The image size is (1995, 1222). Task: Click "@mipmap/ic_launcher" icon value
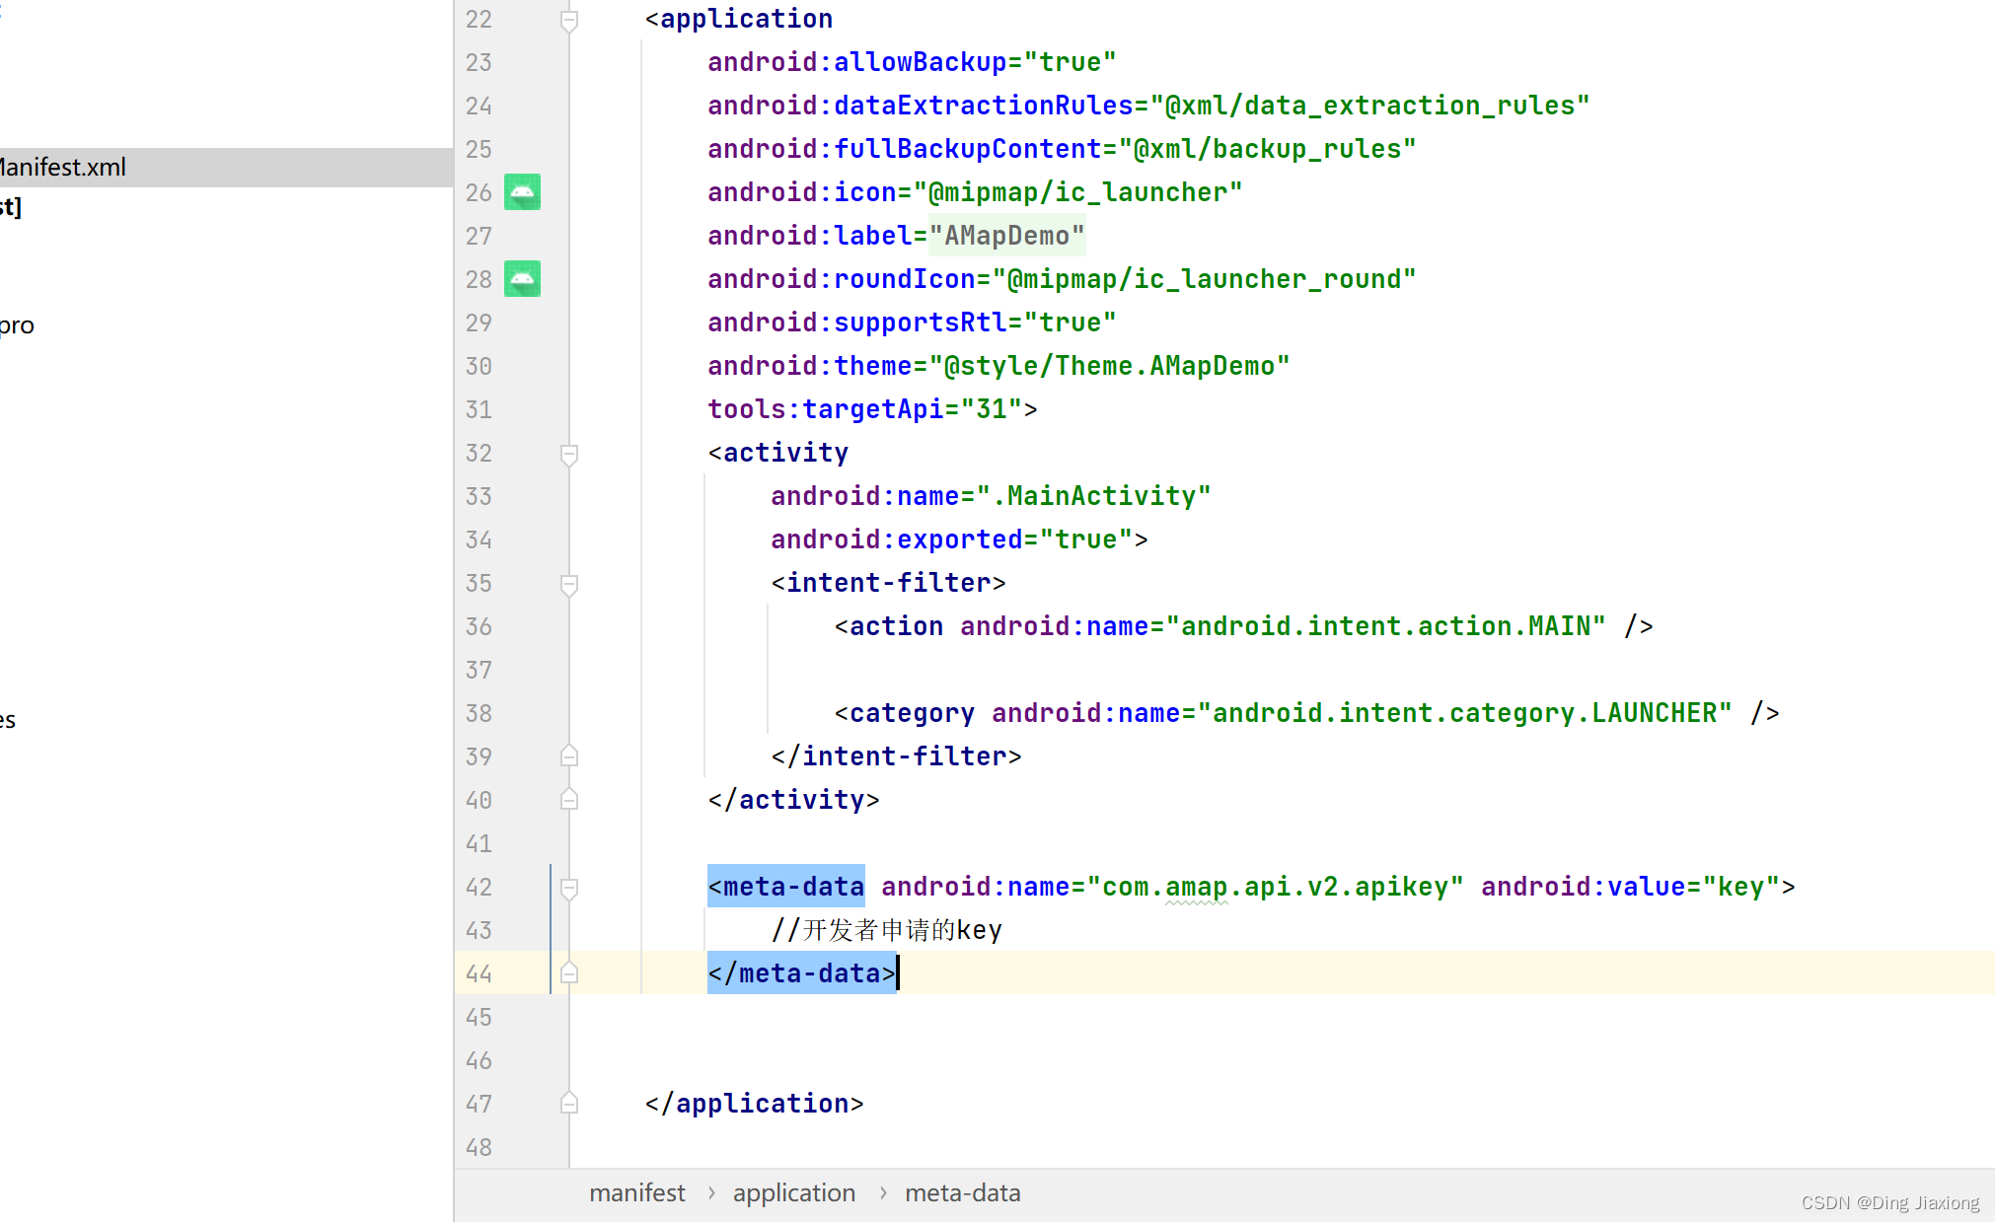click(x=1078, y=192)
